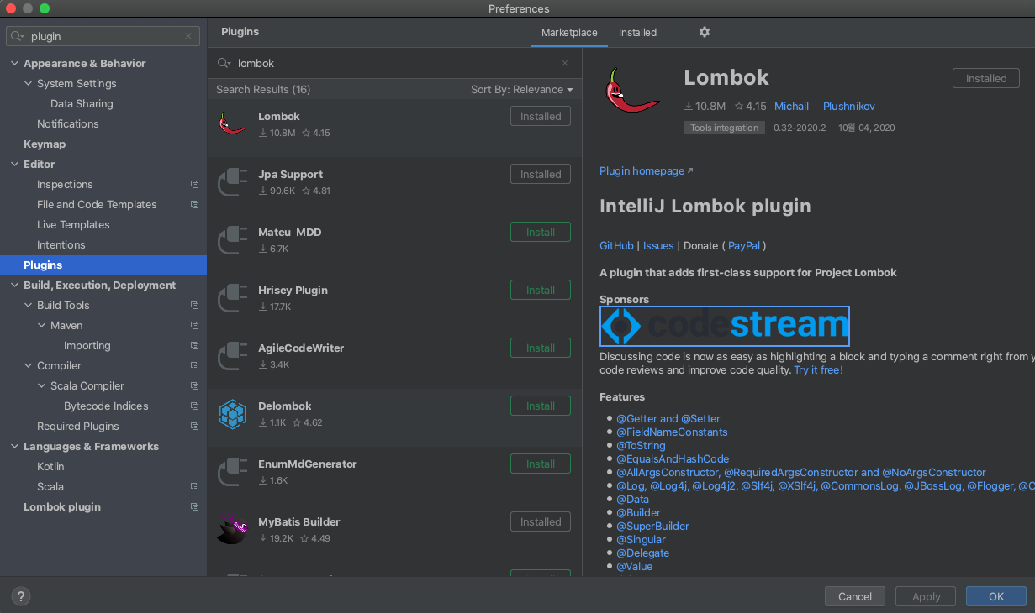Install the AgileCodeWriter plugin

(x=541, y=348)
